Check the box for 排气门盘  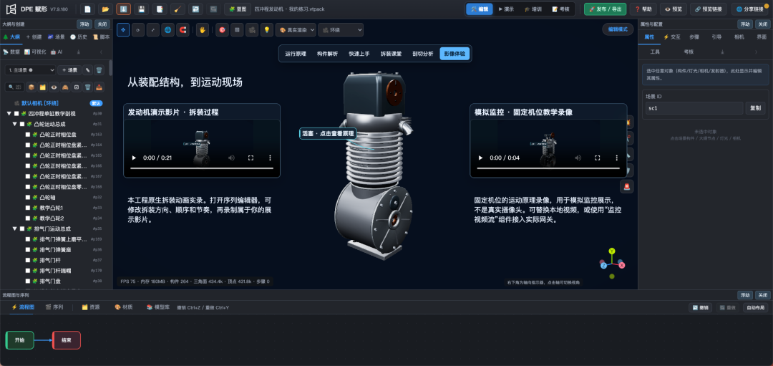click(28, 281)
